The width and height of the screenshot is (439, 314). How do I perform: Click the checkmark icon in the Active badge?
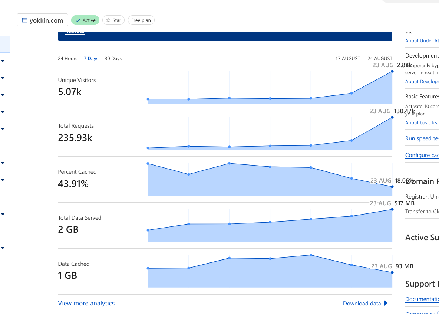tap(77, 20)
